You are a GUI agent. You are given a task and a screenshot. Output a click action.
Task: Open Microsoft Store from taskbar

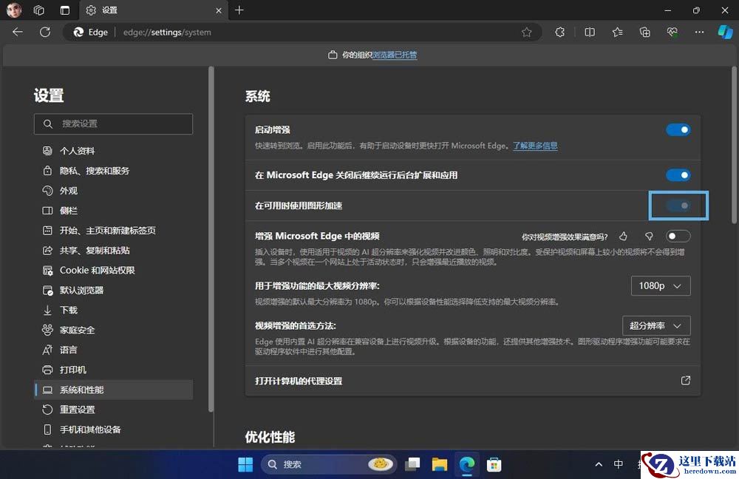coord(494,464)
